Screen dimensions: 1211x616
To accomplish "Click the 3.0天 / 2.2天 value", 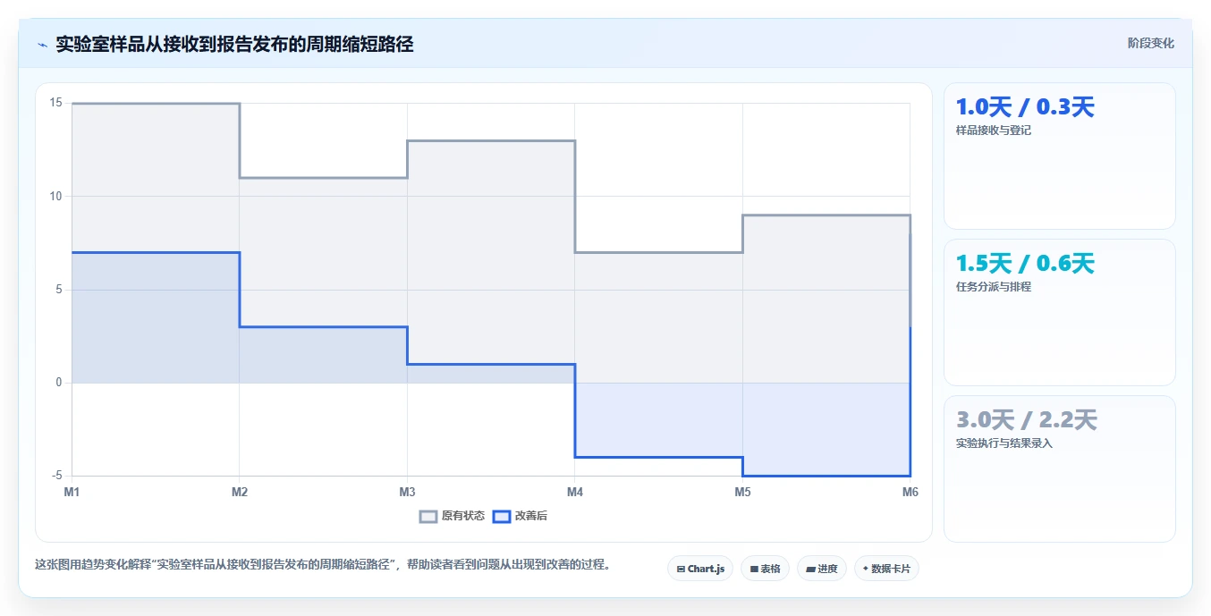I will click(x=1027, y=419).
